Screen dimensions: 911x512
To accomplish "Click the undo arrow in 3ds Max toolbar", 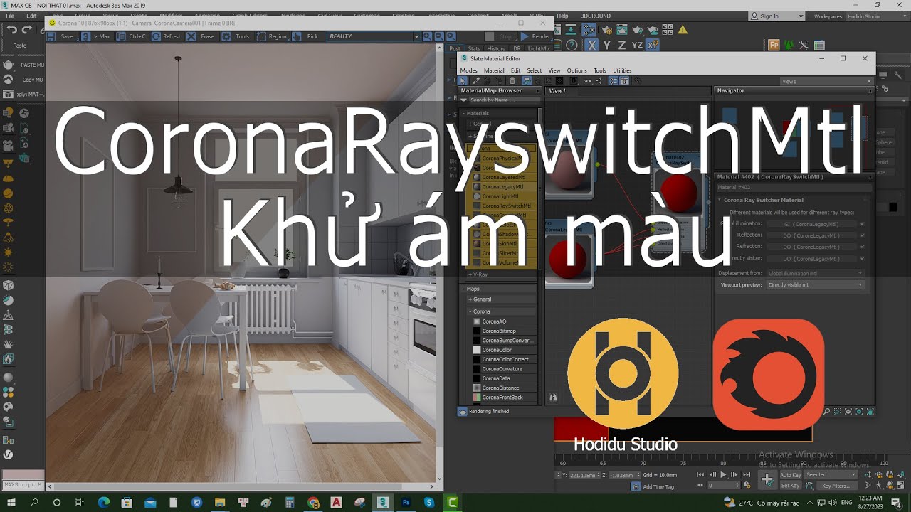I will (12, 30).
